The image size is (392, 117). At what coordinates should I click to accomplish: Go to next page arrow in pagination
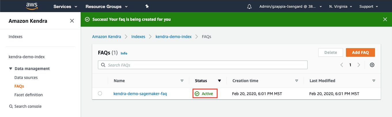click(359, 65)
